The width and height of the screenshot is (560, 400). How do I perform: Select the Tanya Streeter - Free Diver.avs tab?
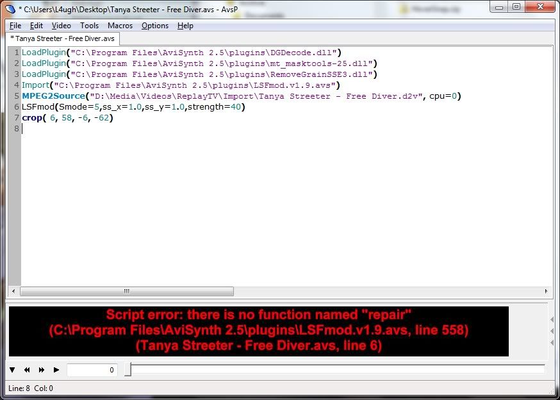point(62,38)
